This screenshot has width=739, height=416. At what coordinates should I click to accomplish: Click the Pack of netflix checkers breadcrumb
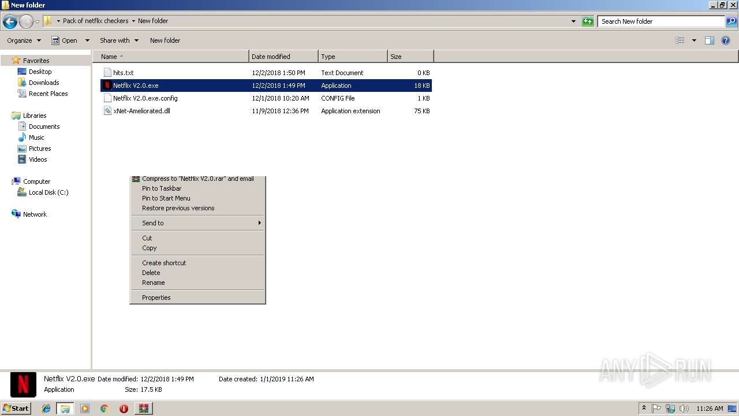95,21
